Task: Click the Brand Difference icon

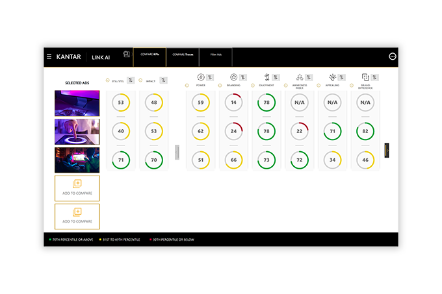Action: point(365,77)
